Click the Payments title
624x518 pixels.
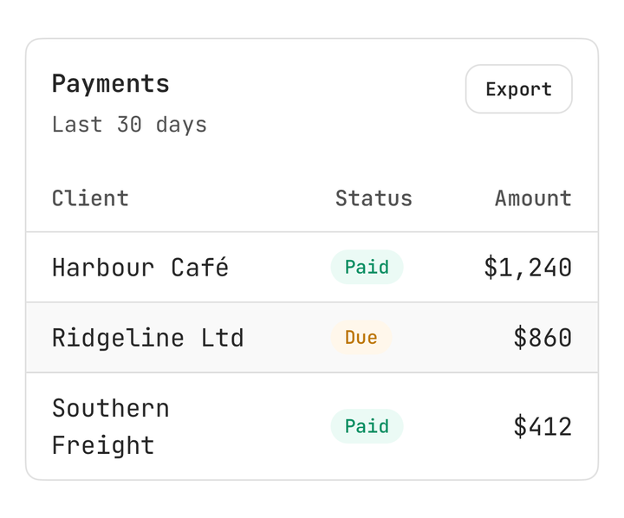coord(111,84)
